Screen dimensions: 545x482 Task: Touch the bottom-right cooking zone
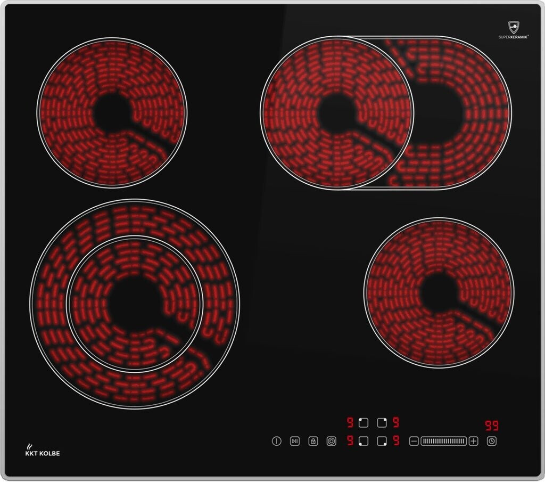pyautogui.click(x=439, y=292)
